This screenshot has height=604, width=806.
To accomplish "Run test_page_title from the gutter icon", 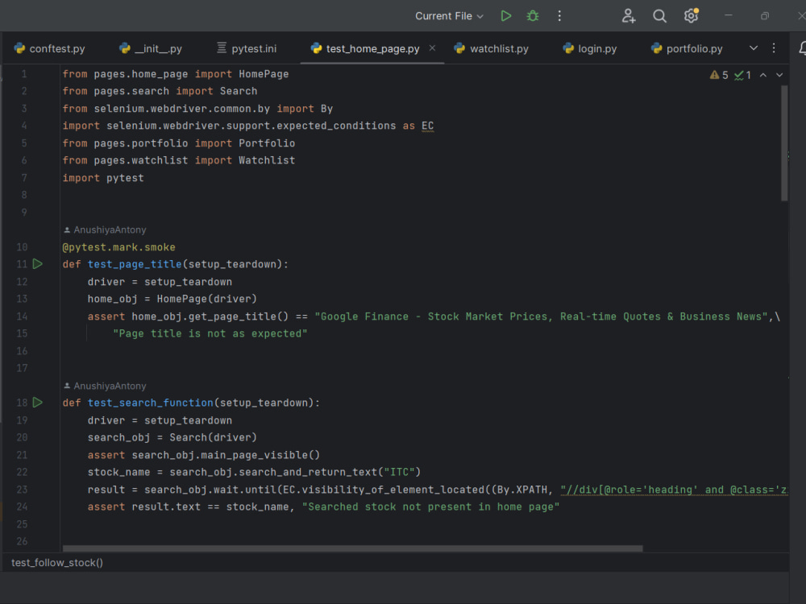I will [x=38, y=264].
